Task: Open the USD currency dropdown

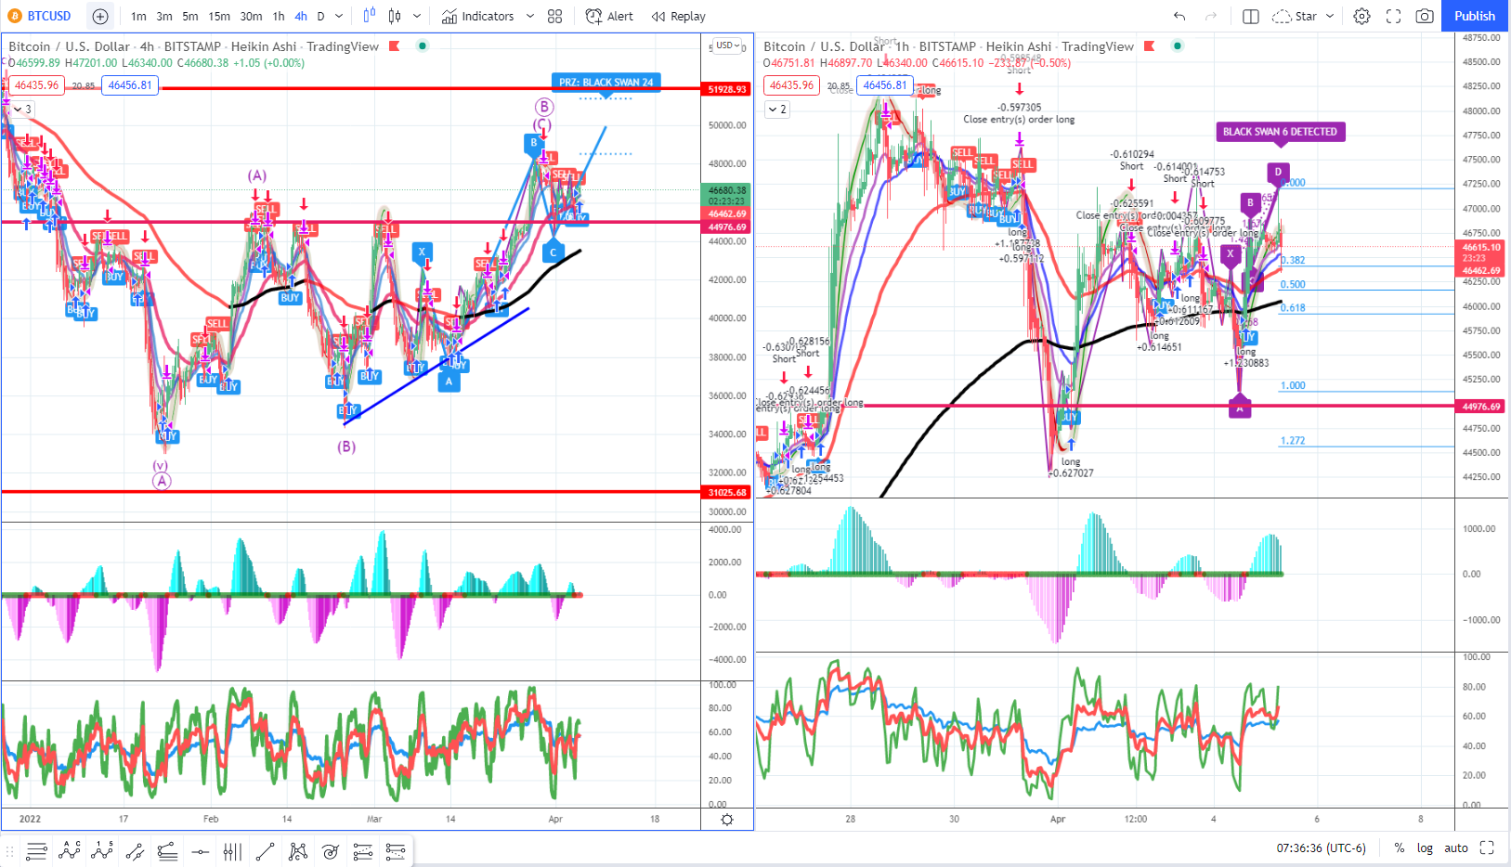Action: (729, 45)
